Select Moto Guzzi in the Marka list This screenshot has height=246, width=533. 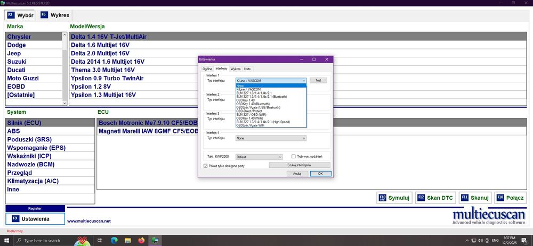pos(34,78)
